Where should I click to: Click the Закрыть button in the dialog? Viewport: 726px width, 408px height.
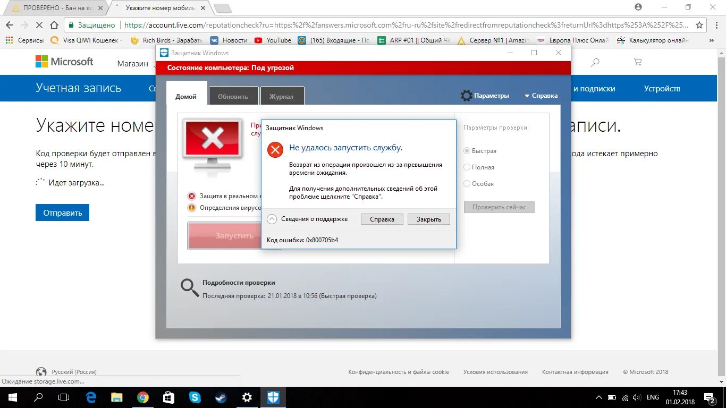tap(428, 219)
